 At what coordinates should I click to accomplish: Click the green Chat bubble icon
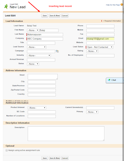pos(109,80)
